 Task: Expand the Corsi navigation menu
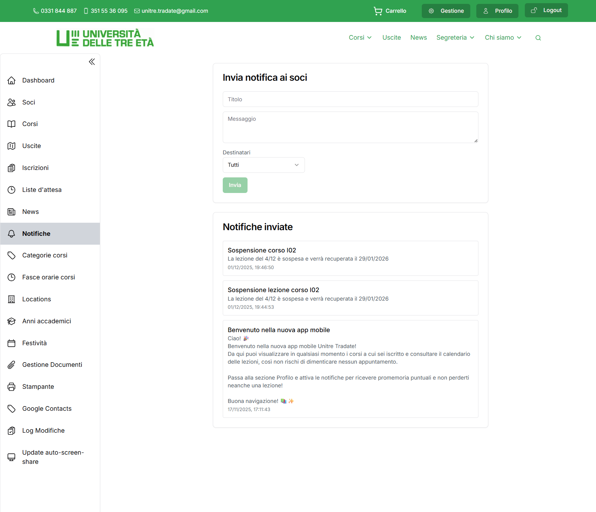pyautogui.click(x=360, y=38)
